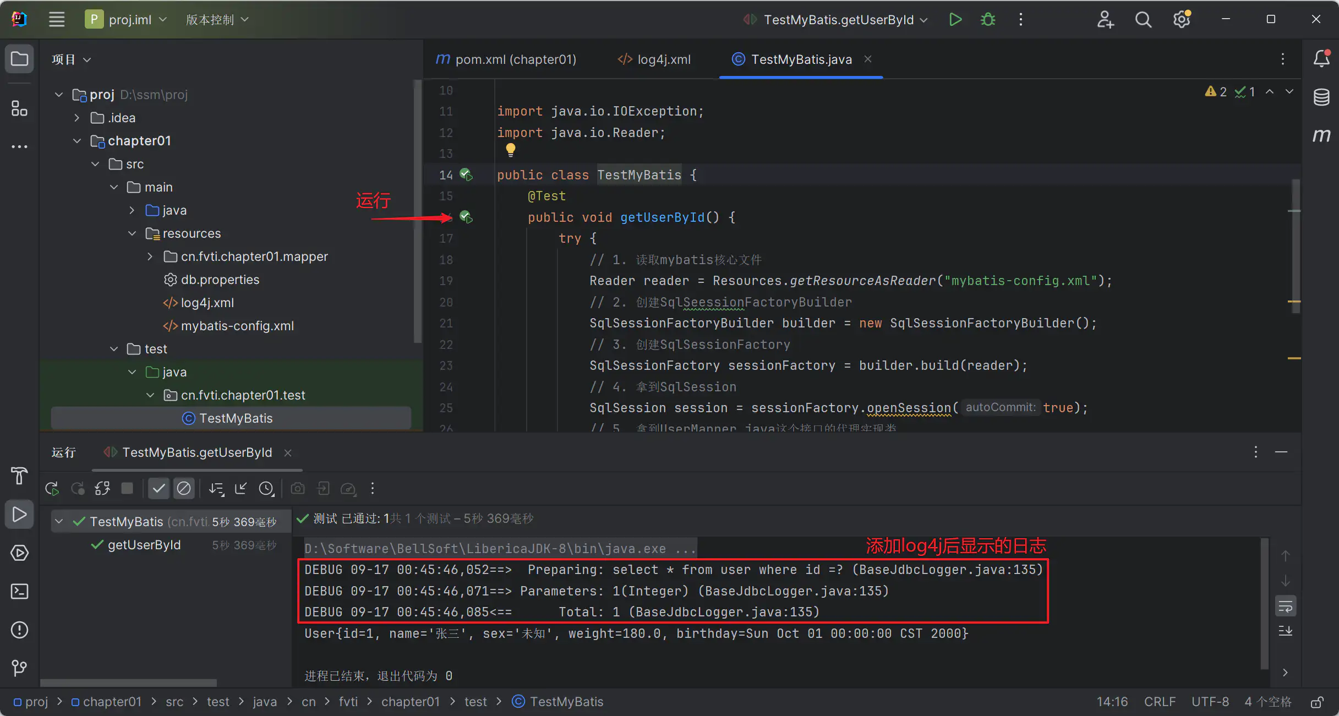The width and height of the screenshot is (1339, 716).
Task: Expand cn.fvti.chapter01.mapper package
Action: point(150,256)
